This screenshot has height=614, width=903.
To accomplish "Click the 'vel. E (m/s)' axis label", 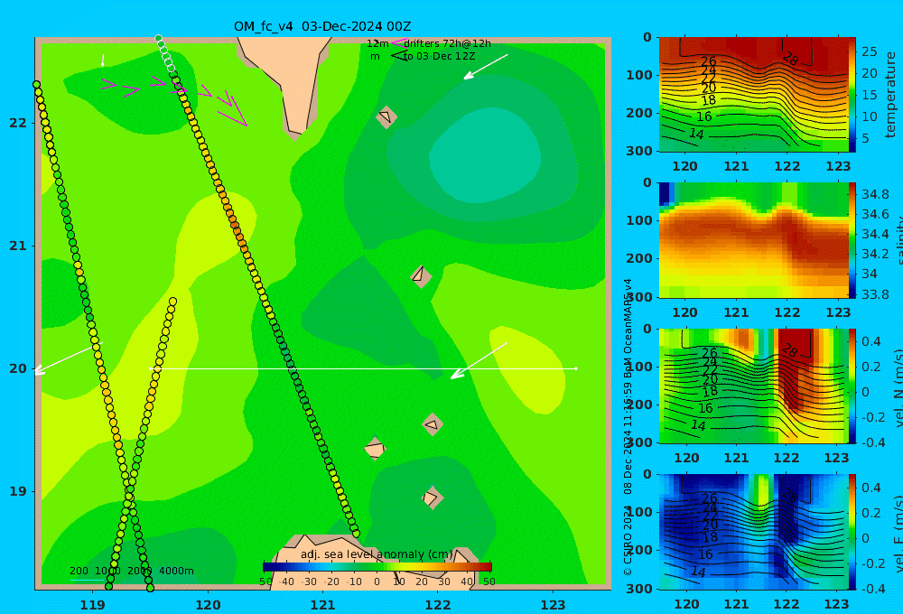I will (x=898, y=533).
